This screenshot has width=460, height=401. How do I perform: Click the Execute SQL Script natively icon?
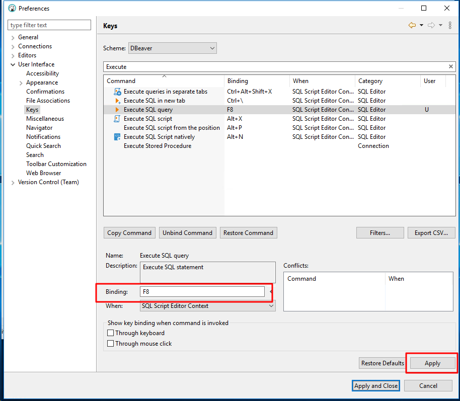(x=116, y=136)
